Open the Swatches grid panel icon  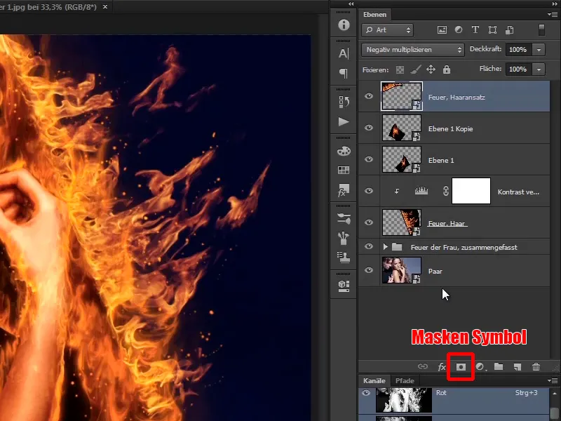344,170
